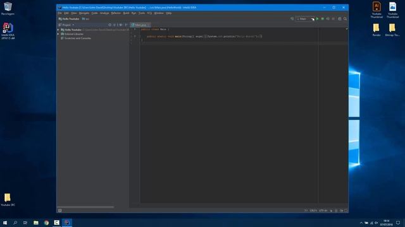The width and height of the screenshot is (405, 227).
Task: Select IntelliJ IDEA desktop shortcut
Action: (8, 31)
